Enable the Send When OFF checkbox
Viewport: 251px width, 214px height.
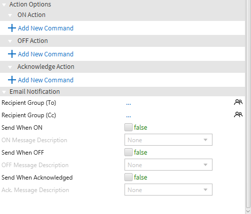click(x=128, y=152)
